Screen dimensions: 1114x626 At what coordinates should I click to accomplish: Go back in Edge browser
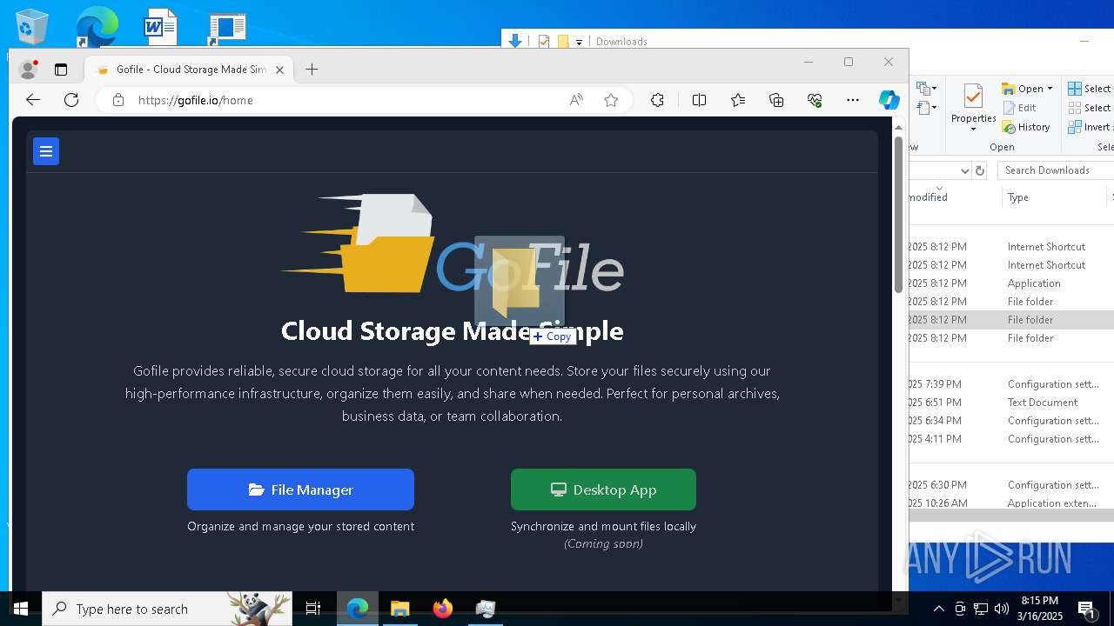coord(33,100)
